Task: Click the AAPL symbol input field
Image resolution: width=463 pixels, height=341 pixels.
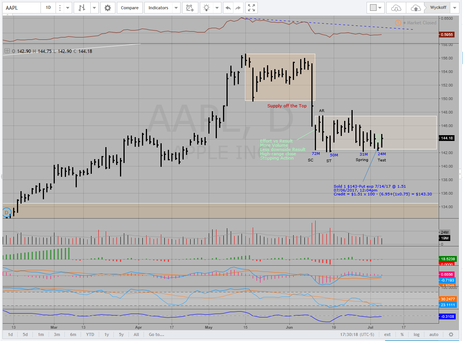Action: coord(21,8)
